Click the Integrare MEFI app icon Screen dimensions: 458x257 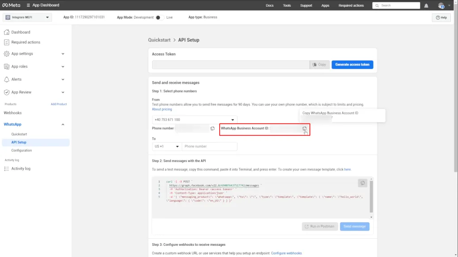pos(8,17)
